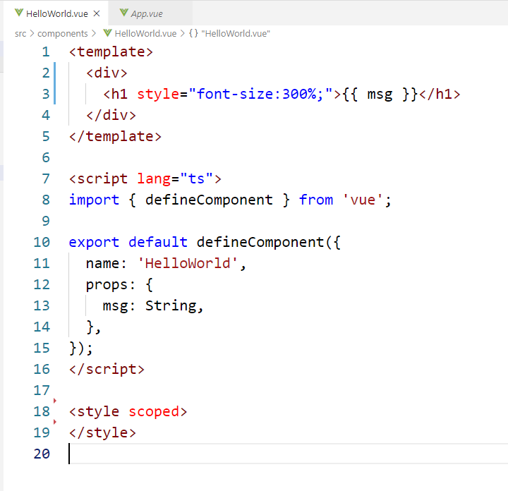The image size is (508, 491).
Task: Click the </script> closing tag
Action: (x=107, y=369)
